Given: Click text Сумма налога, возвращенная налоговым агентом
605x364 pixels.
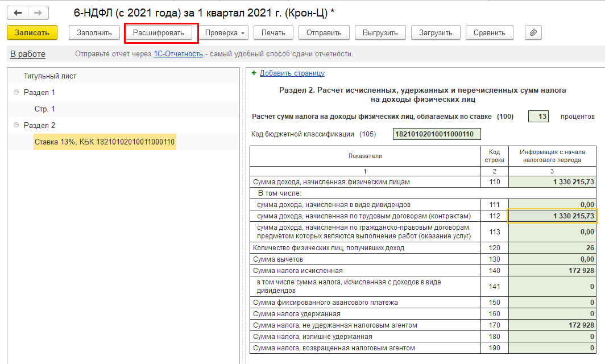Looking at the screenshot, I should (334, 348).
